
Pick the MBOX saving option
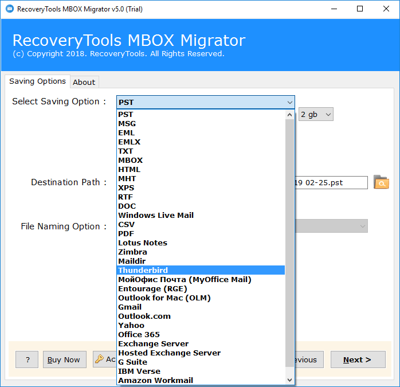[201, 161]
